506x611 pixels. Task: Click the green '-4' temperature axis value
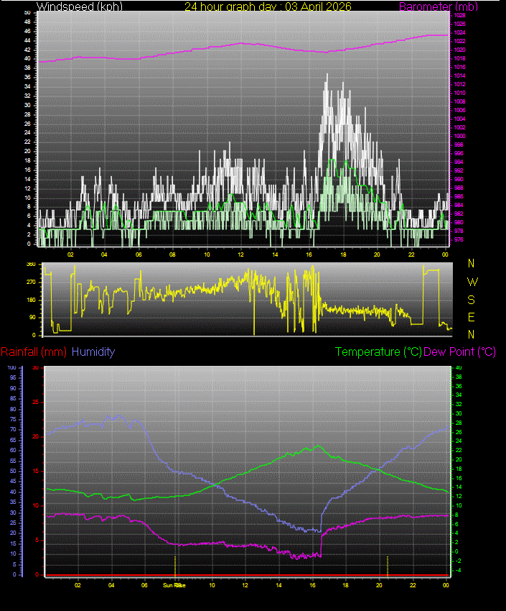coord(458,570)
